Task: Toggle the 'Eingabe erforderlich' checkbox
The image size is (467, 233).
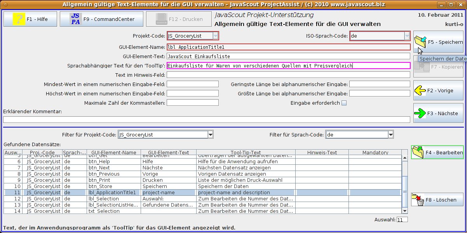Action: (343, 103)
